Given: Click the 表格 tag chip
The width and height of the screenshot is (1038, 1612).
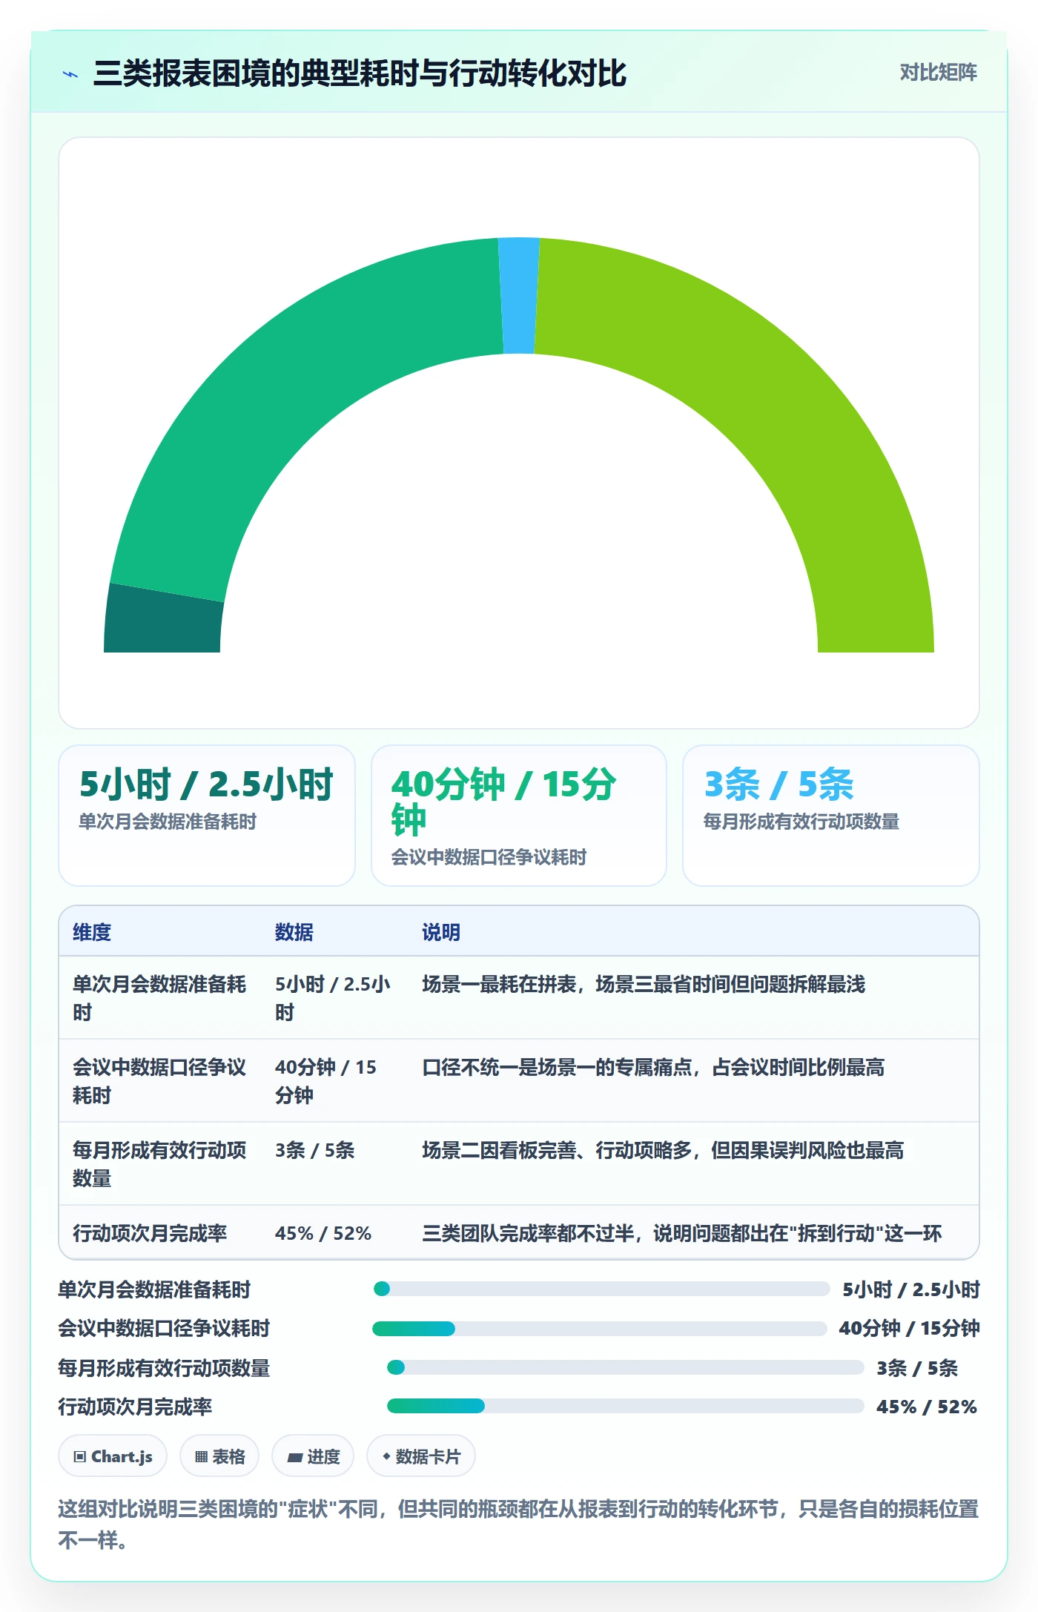Looking at the screenshot, I should [219, 1456].
